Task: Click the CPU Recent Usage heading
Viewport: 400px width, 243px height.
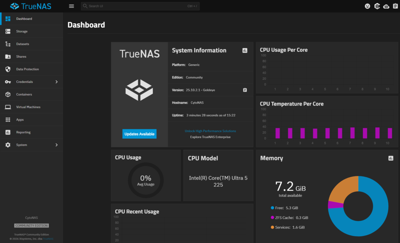Action: 137,211
